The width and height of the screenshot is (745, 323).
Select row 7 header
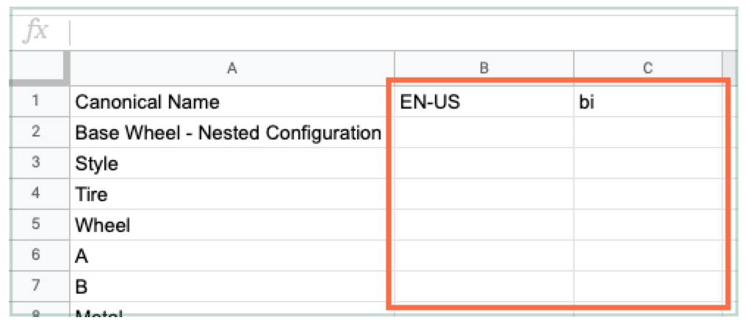click(x=35, y=286)
